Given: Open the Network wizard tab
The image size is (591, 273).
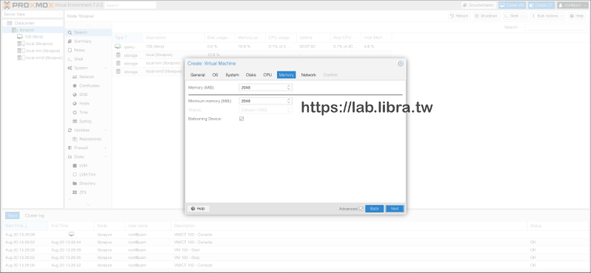Looking at the screenshot, I should (308, 75).
